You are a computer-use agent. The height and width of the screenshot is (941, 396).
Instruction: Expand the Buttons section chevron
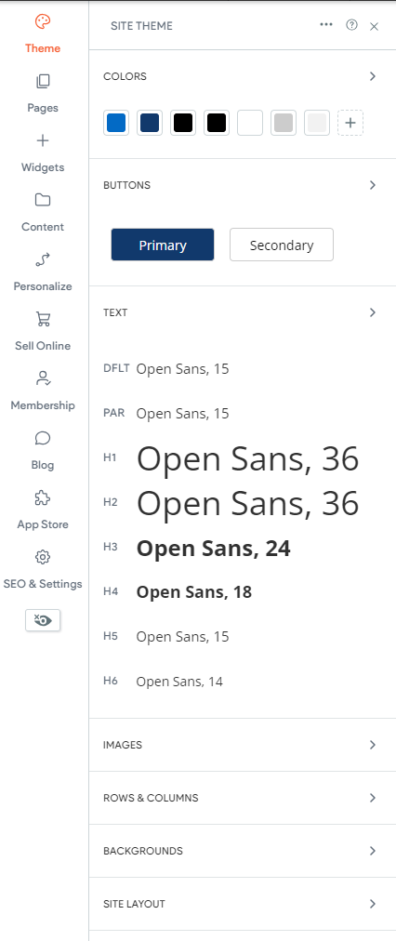(373, 185)
